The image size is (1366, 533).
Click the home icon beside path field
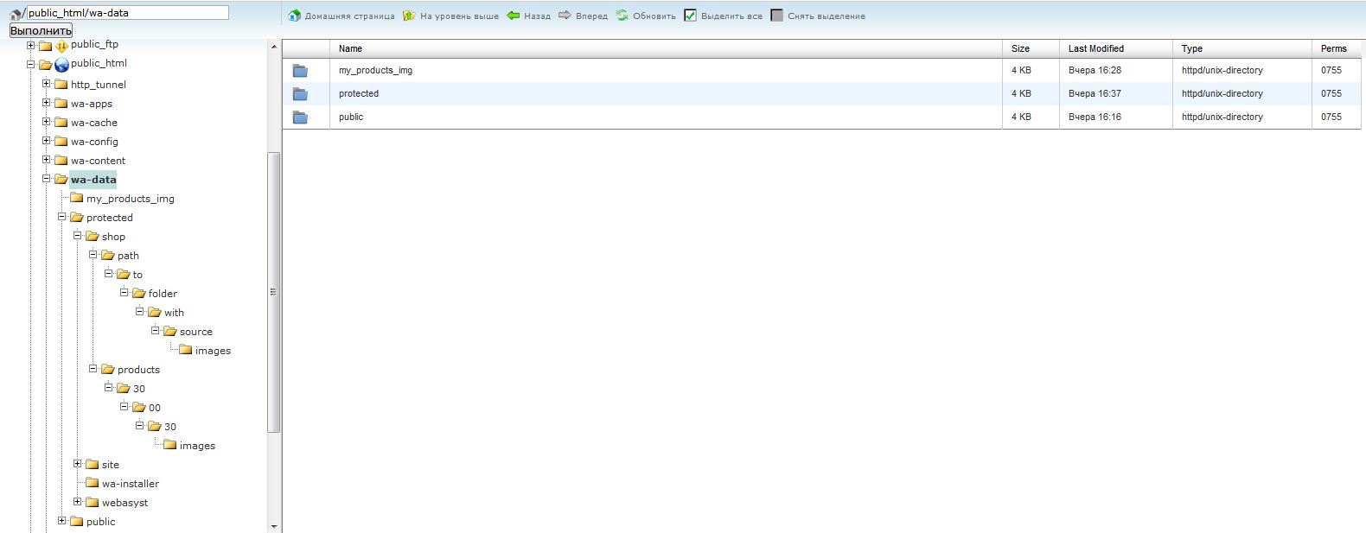pyautogui.click(x=16, y=14)
